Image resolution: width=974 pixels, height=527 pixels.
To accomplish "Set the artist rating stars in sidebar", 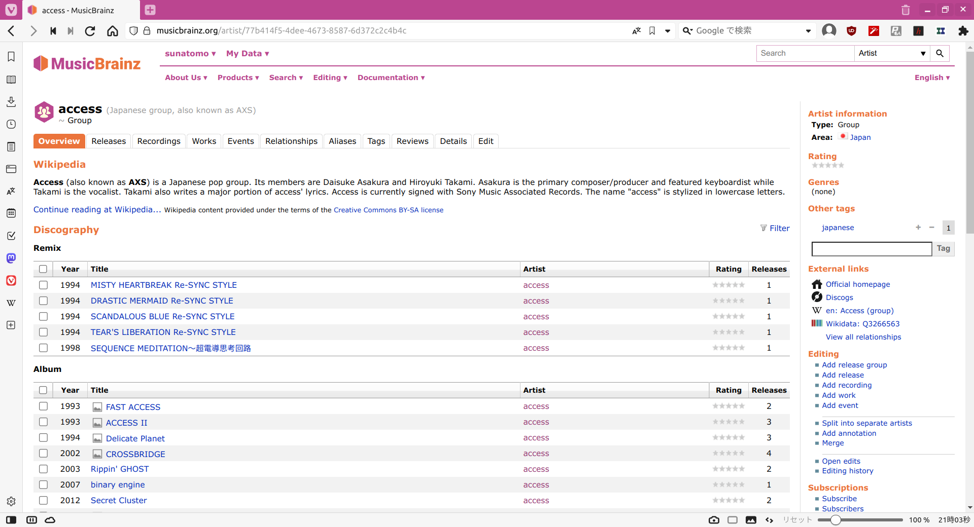I will pos(828,165).
